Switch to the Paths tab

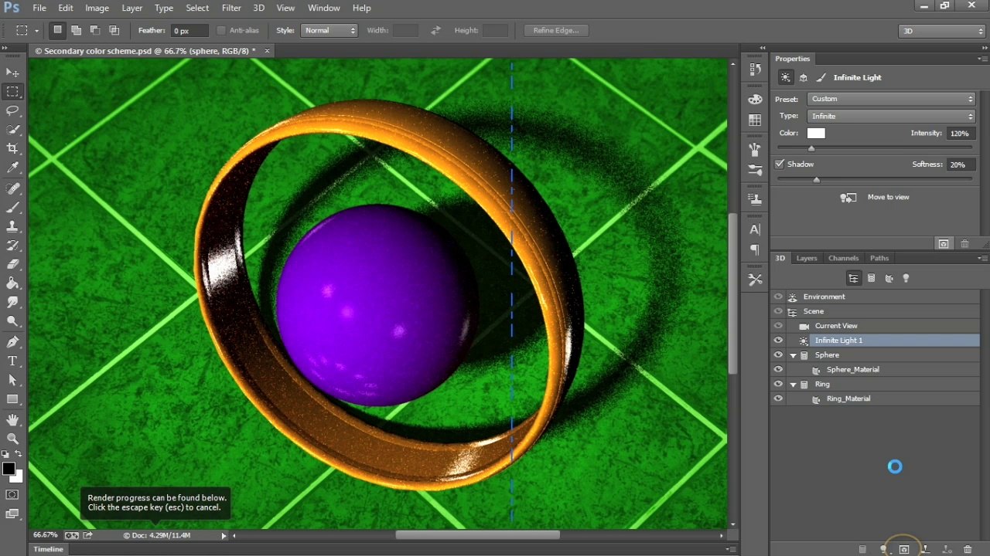pos(879,258)
